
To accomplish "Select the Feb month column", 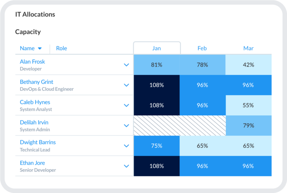I will 202,48.
